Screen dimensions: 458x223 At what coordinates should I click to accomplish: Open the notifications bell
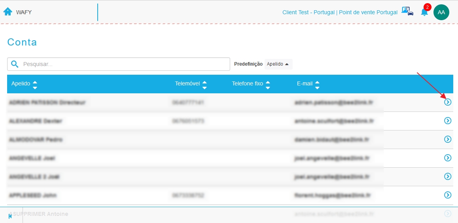[x=424, y=12]
